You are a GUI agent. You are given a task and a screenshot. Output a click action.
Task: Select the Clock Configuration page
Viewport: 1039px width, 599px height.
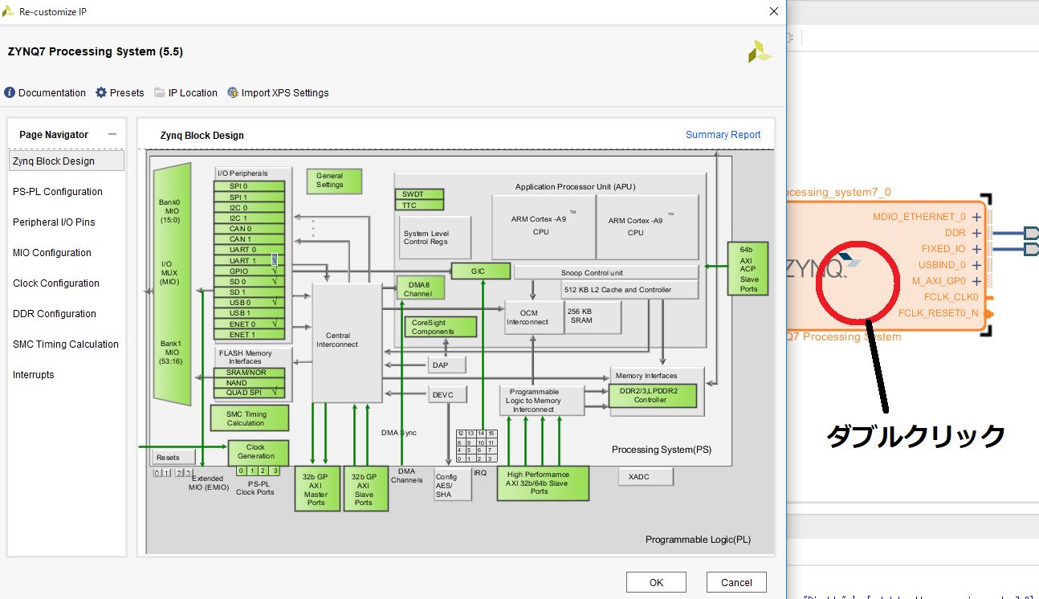(x=56, y=283)
